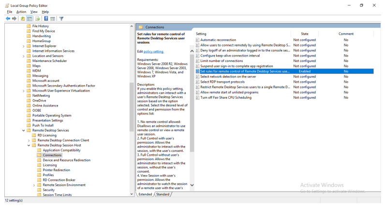Image resolution: width=385 pixels, height=208 pixels.
Task: Collapse the Remote Desktop Session Host node
Action: click(29, 146)
